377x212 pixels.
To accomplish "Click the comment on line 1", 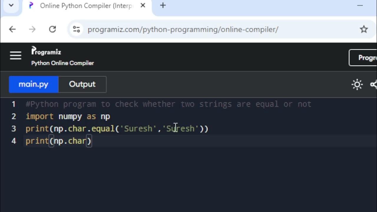I will [x=168, y=104].
